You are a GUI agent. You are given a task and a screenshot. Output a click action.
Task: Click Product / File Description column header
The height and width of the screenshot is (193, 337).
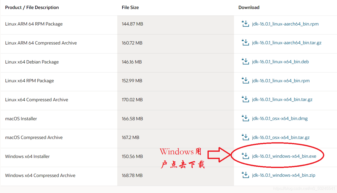click(32, 7)
